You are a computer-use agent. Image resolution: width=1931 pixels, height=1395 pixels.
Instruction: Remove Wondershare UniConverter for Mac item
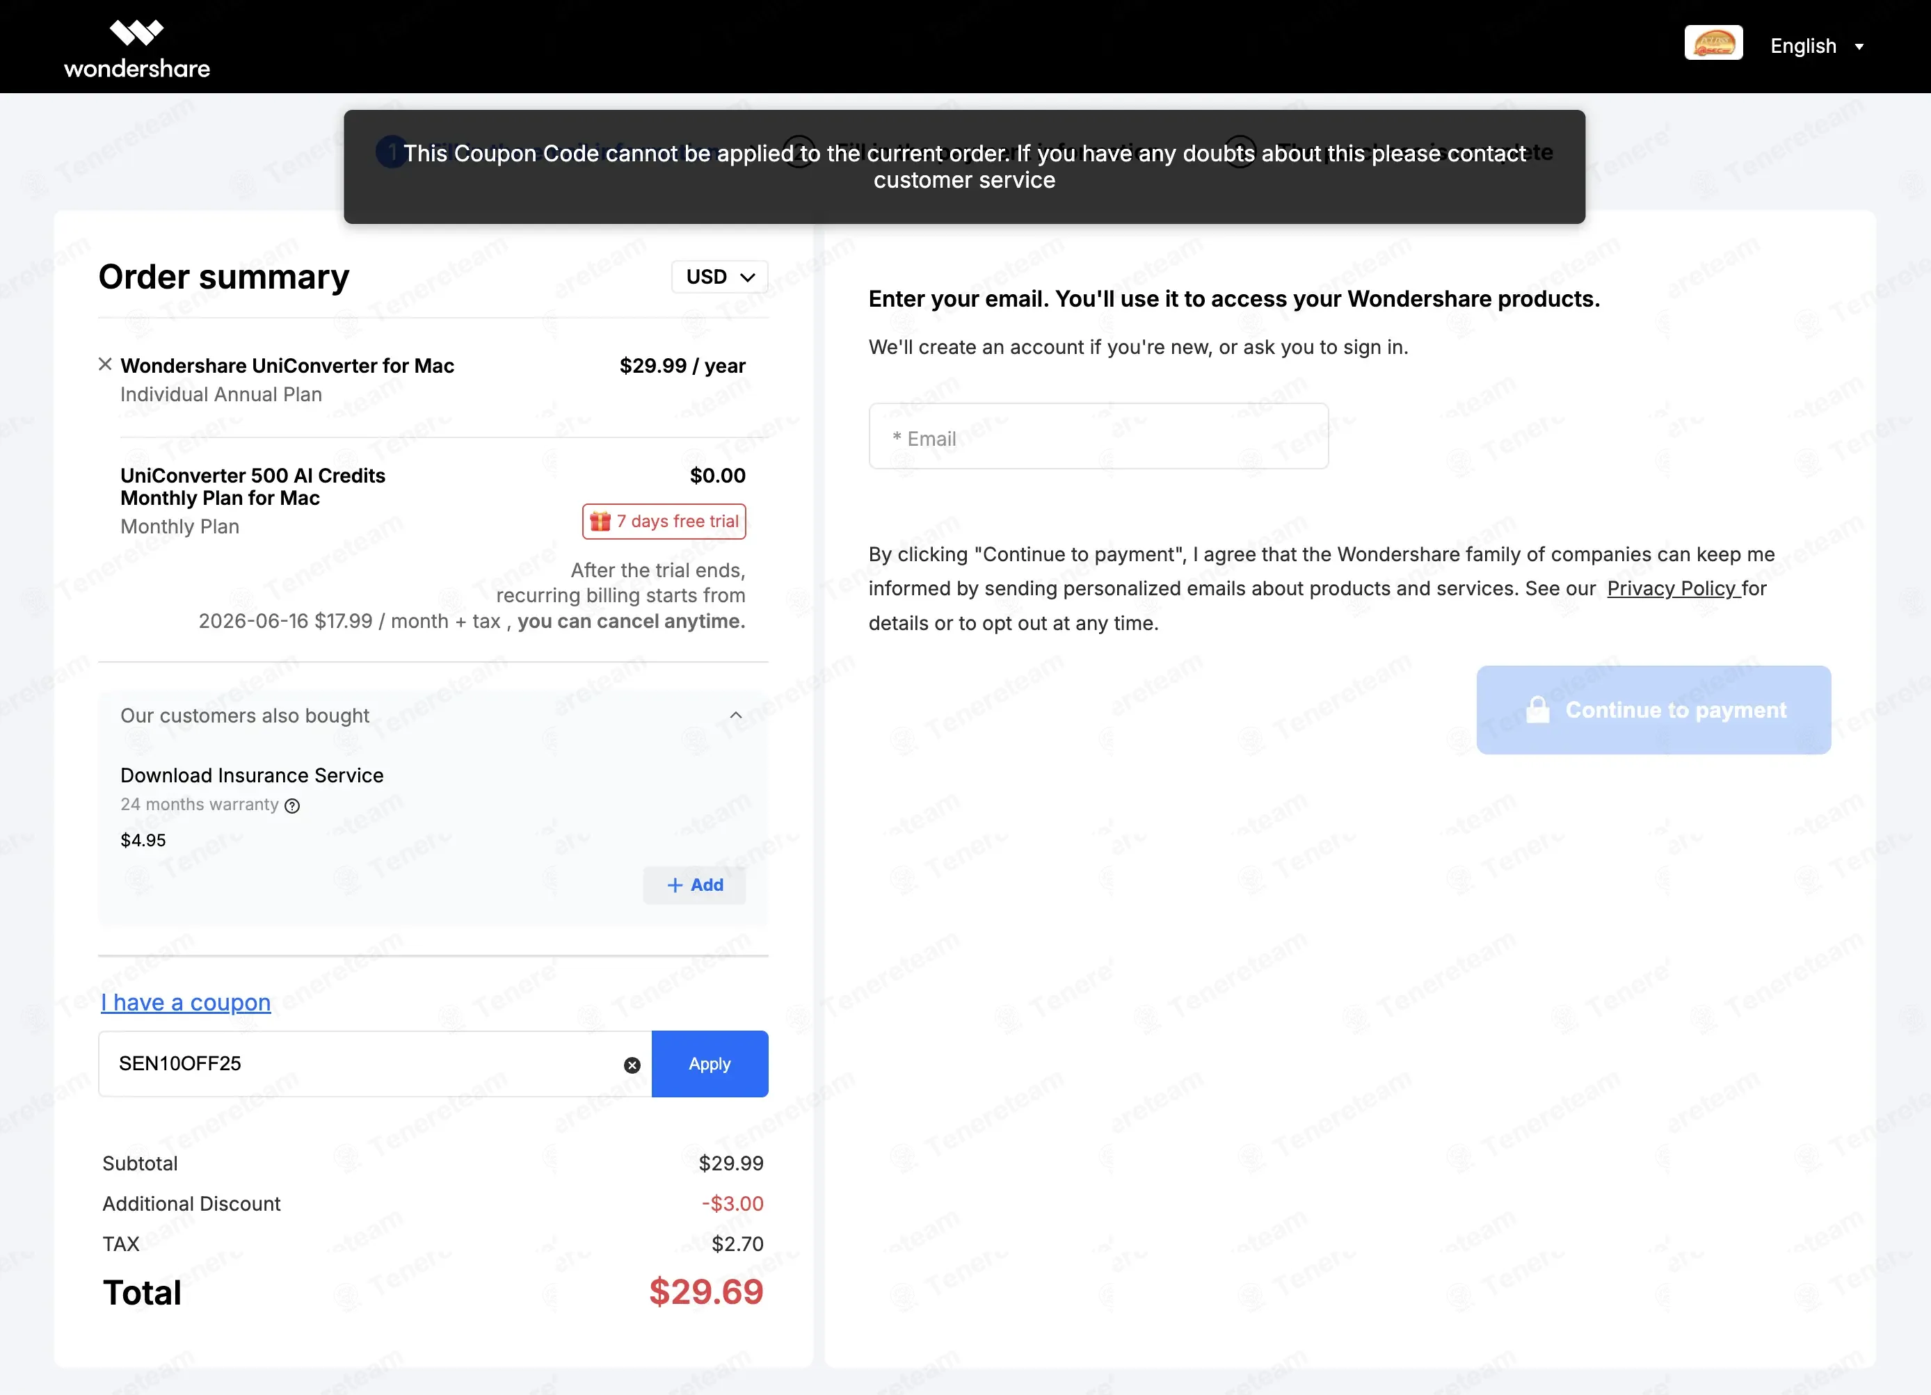(106, 364)
